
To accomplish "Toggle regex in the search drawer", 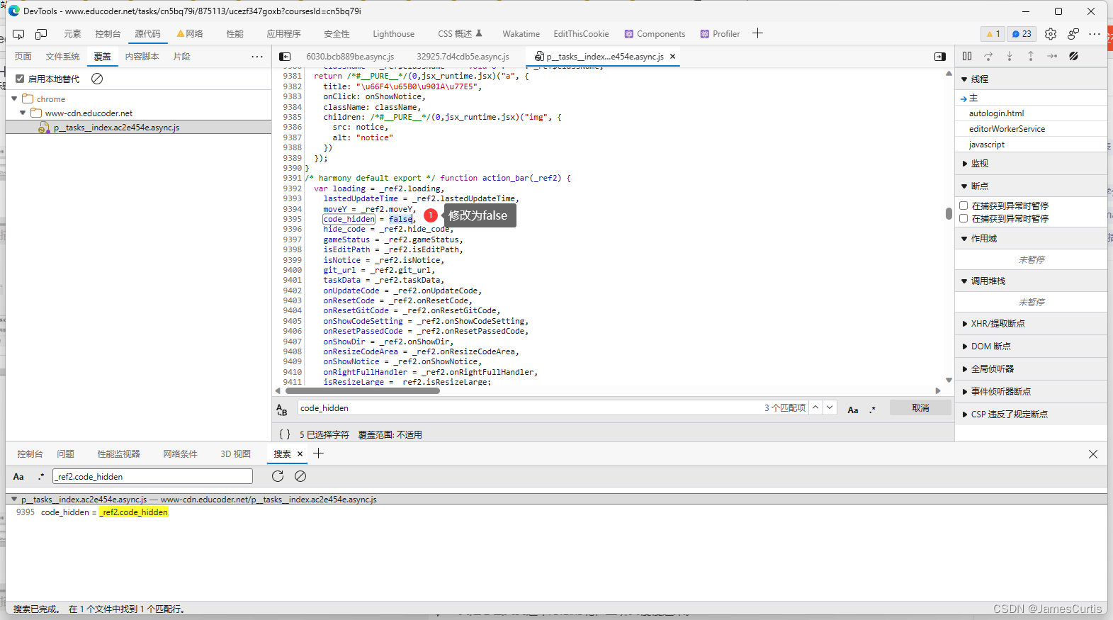I will click(x=41, y=477).
